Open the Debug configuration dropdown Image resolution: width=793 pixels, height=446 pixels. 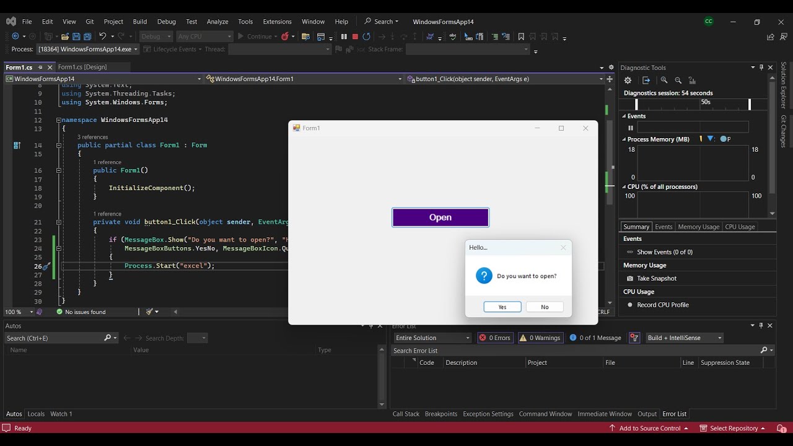pyautogui.click(x=155, y=37)
